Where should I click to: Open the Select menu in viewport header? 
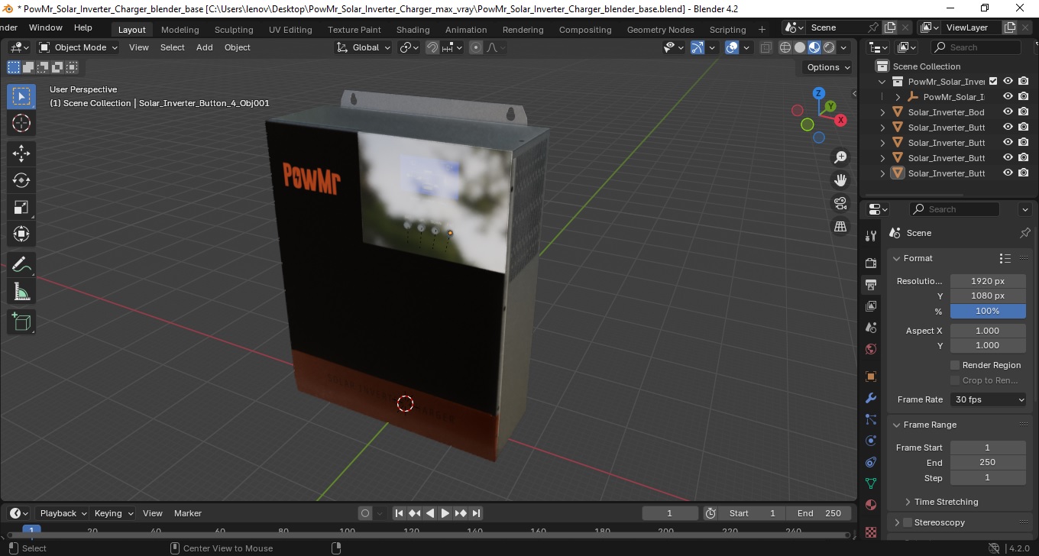[172, 47]
